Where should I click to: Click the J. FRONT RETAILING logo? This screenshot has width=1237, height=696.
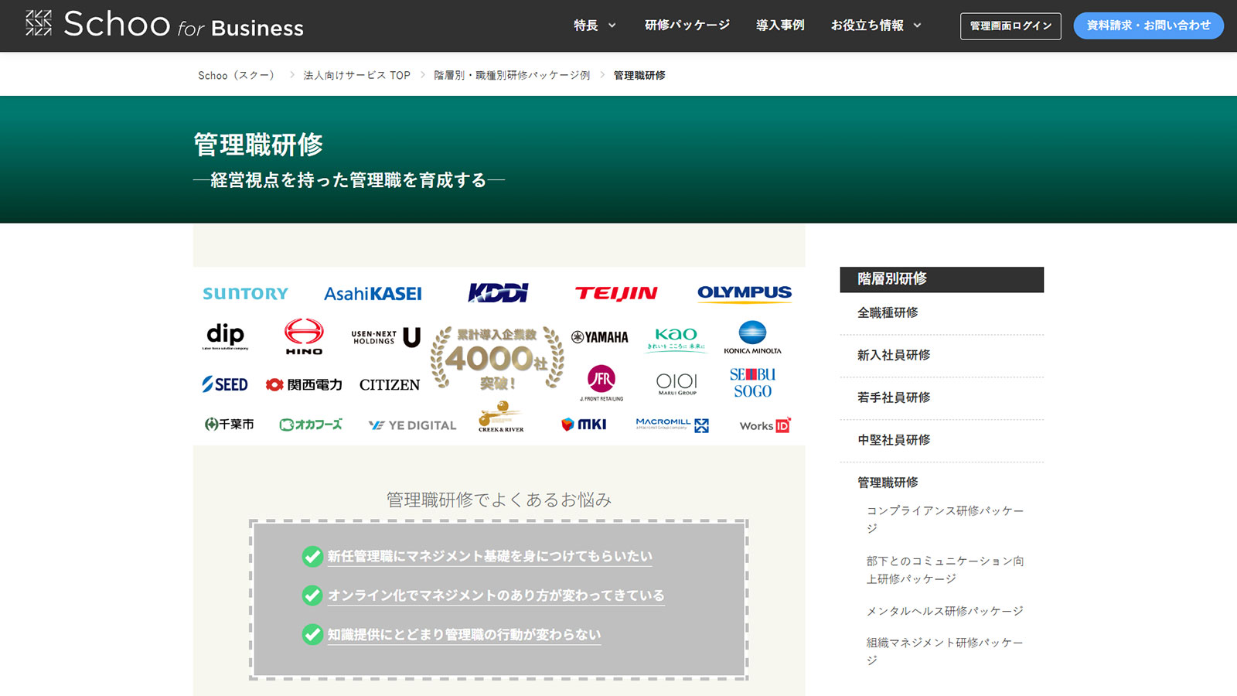click(x=601, y=383)
